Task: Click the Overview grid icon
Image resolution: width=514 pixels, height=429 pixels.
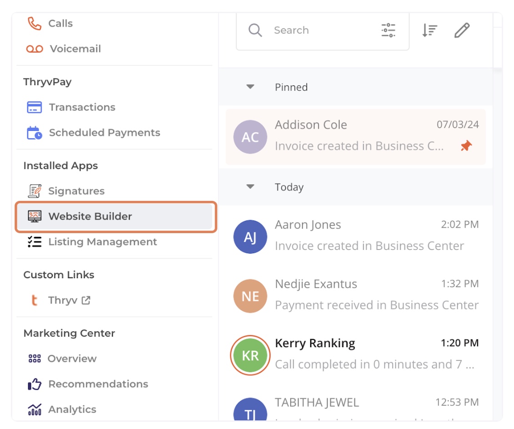Action: tap(35, 358)
